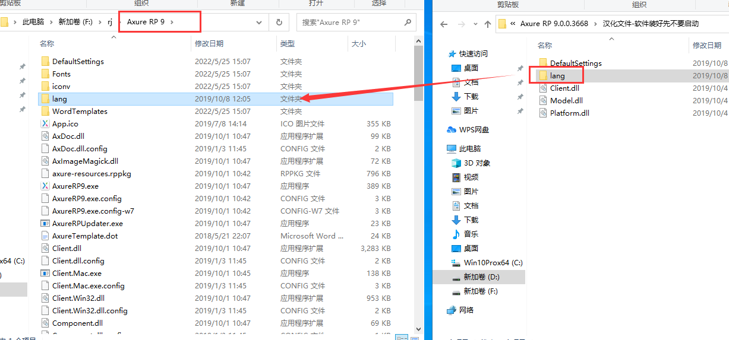This screenshot has height=340, width=729.
Task: Select the WordTemplates folder icon
Action: pos(45,112)
